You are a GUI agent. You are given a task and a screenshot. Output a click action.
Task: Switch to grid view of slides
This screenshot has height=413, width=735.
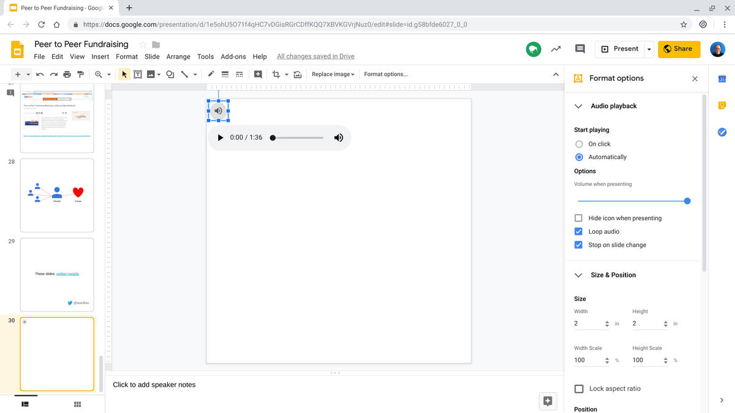click(x=78, y=404)
